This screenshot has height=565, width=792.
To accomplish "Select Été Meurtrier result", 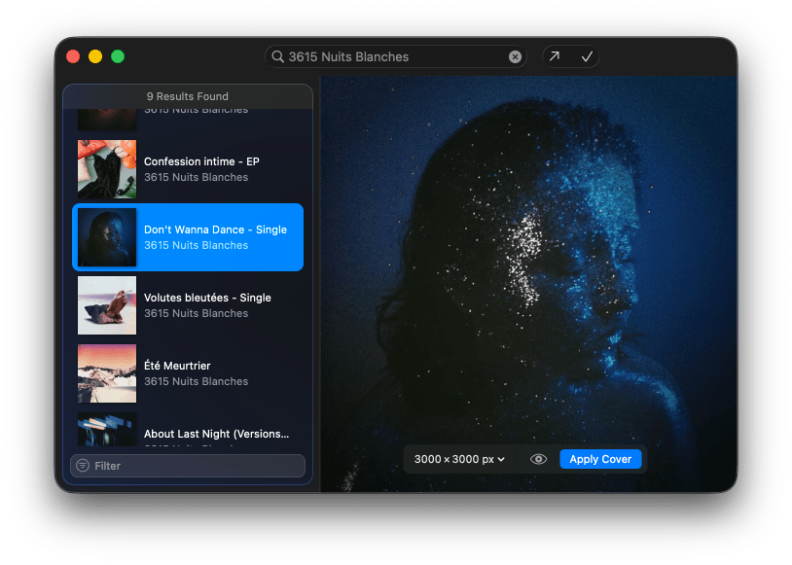I will pyautogui.click(x=188, y=373).
